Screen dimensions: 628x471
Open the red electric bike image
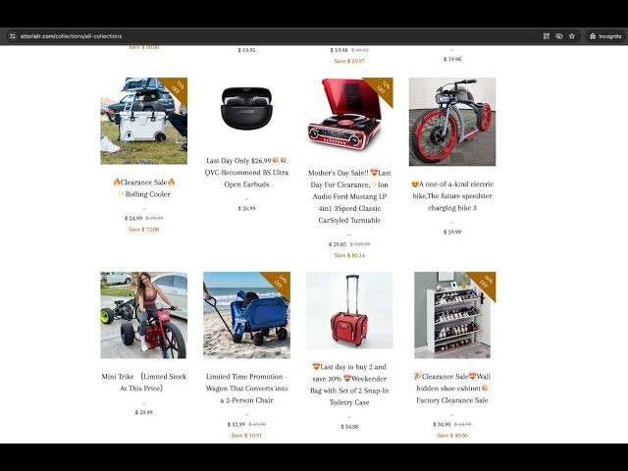click(452, 122)
